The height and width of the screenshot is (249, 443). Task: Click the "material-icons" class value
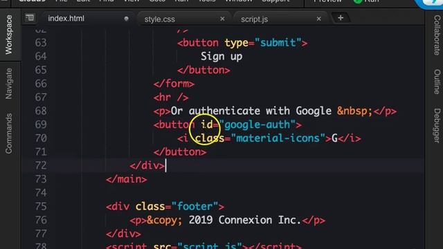[x=278, y=138]
